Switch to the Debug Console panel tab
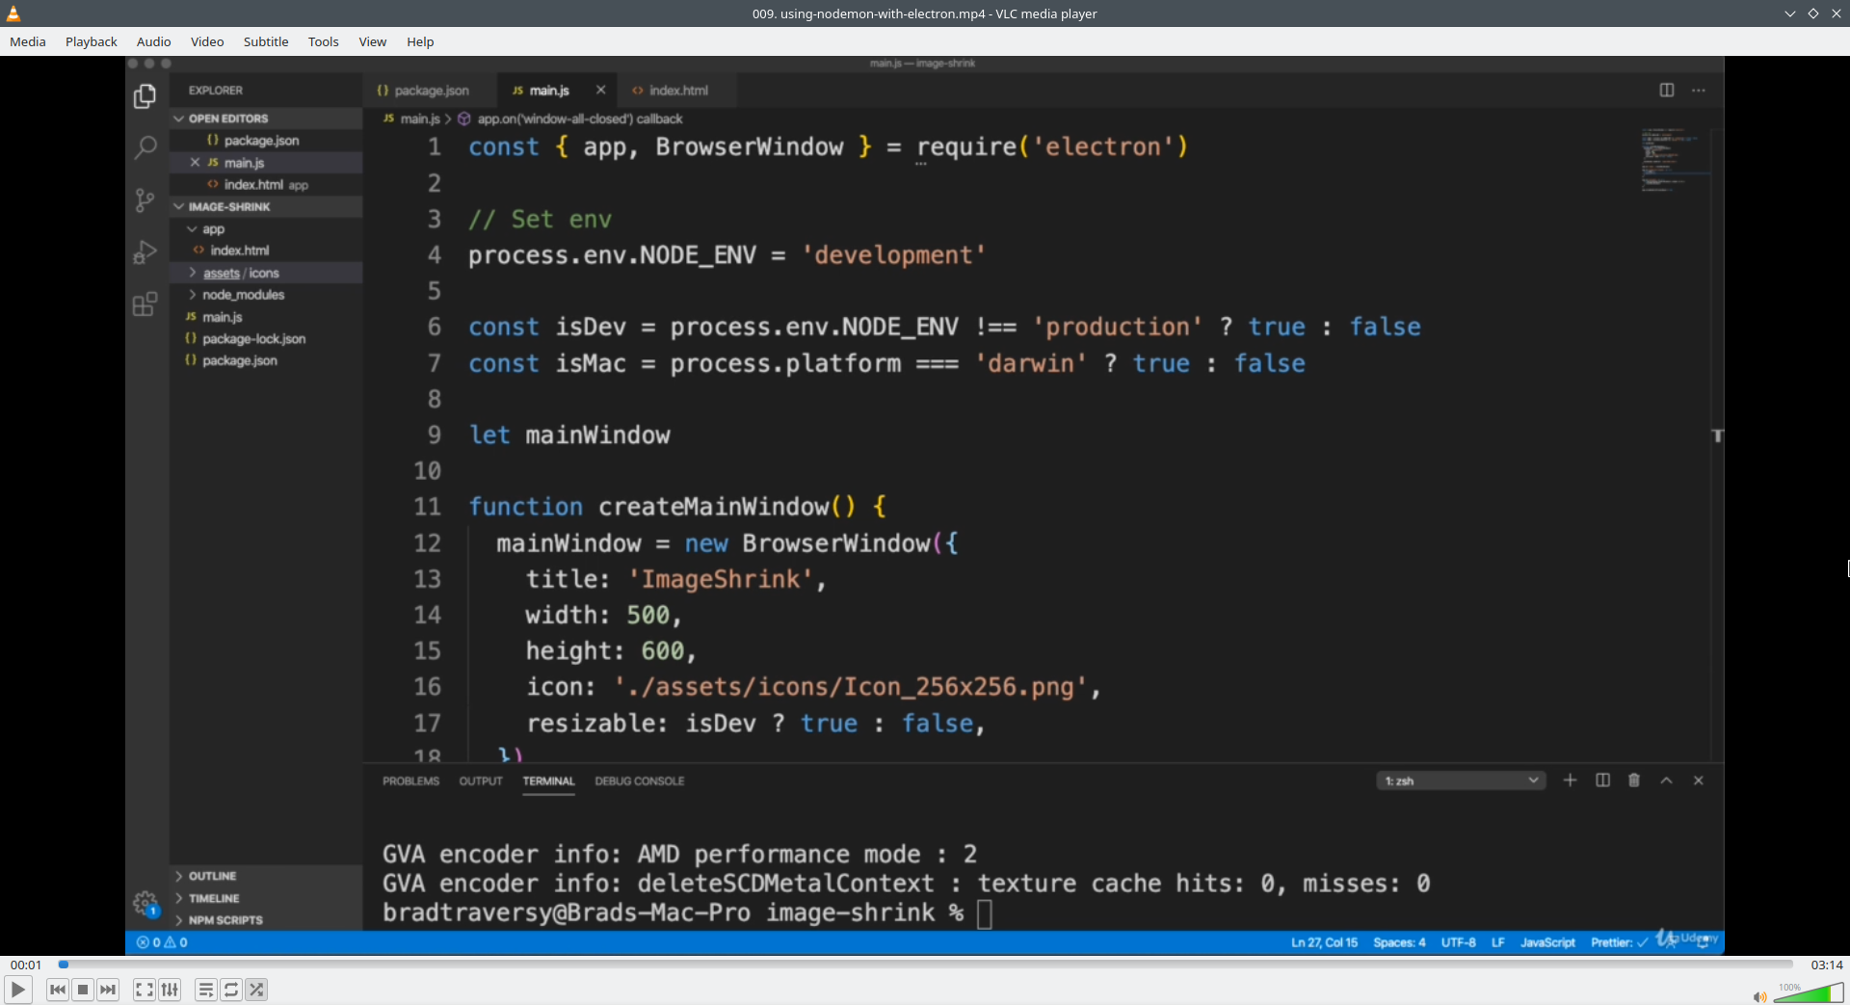This screenshot has width=1850, height=1005. click(640, 781)
